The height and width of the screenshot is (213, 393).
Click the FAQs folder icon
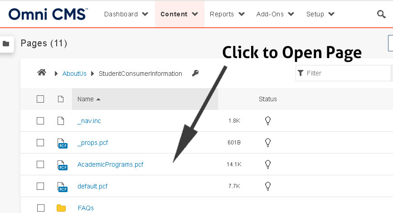point(61,208)
